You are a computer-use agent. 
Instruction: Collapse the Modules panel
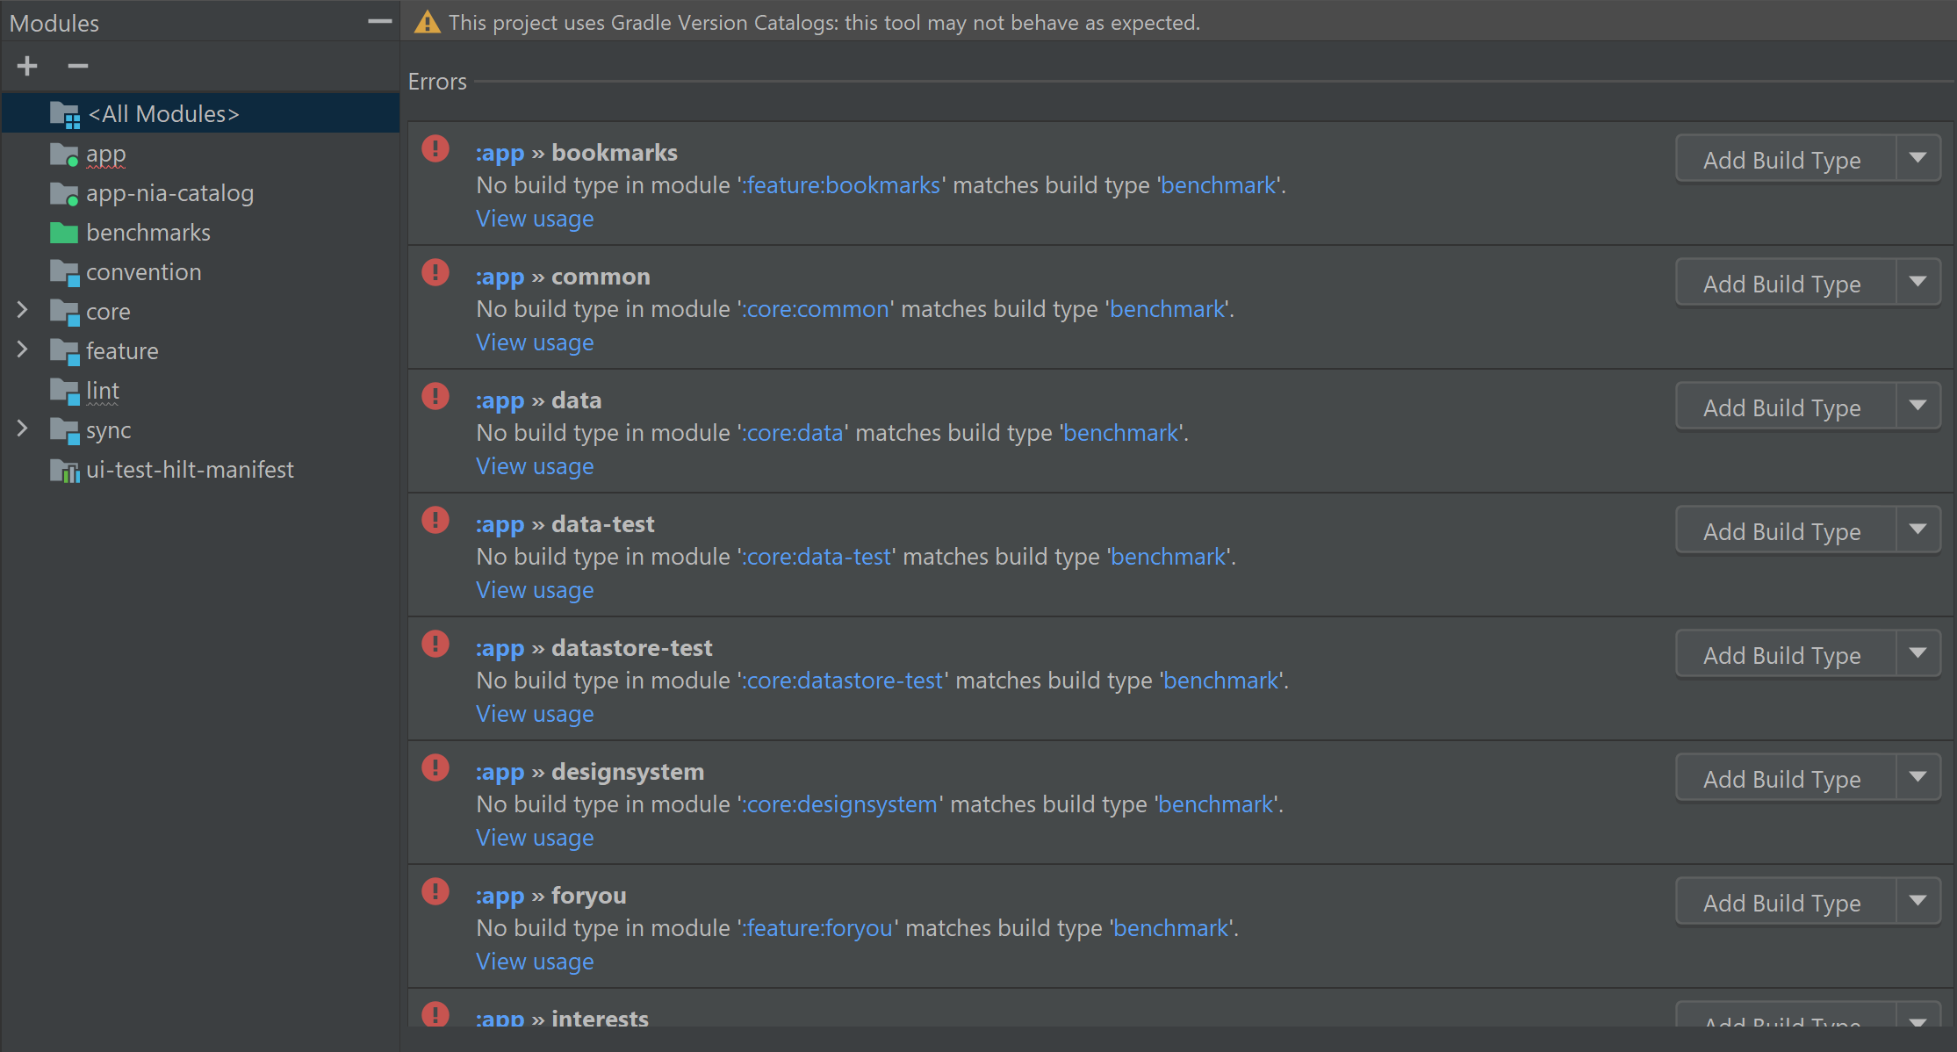point(378,19)
